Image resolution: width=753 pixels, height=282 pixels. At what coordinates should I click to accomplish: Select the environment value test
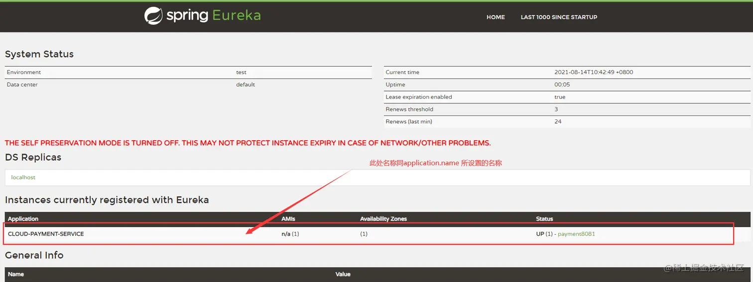click(x=241, y=72)
